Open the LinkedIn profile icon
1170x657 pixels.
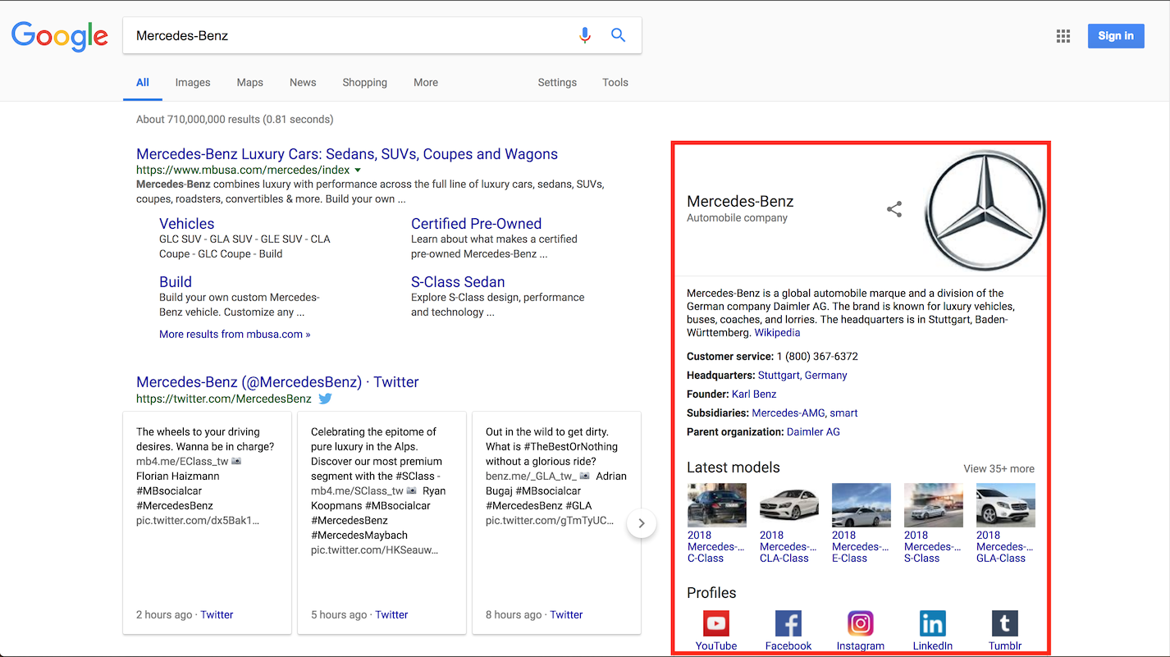click(932, 623)
